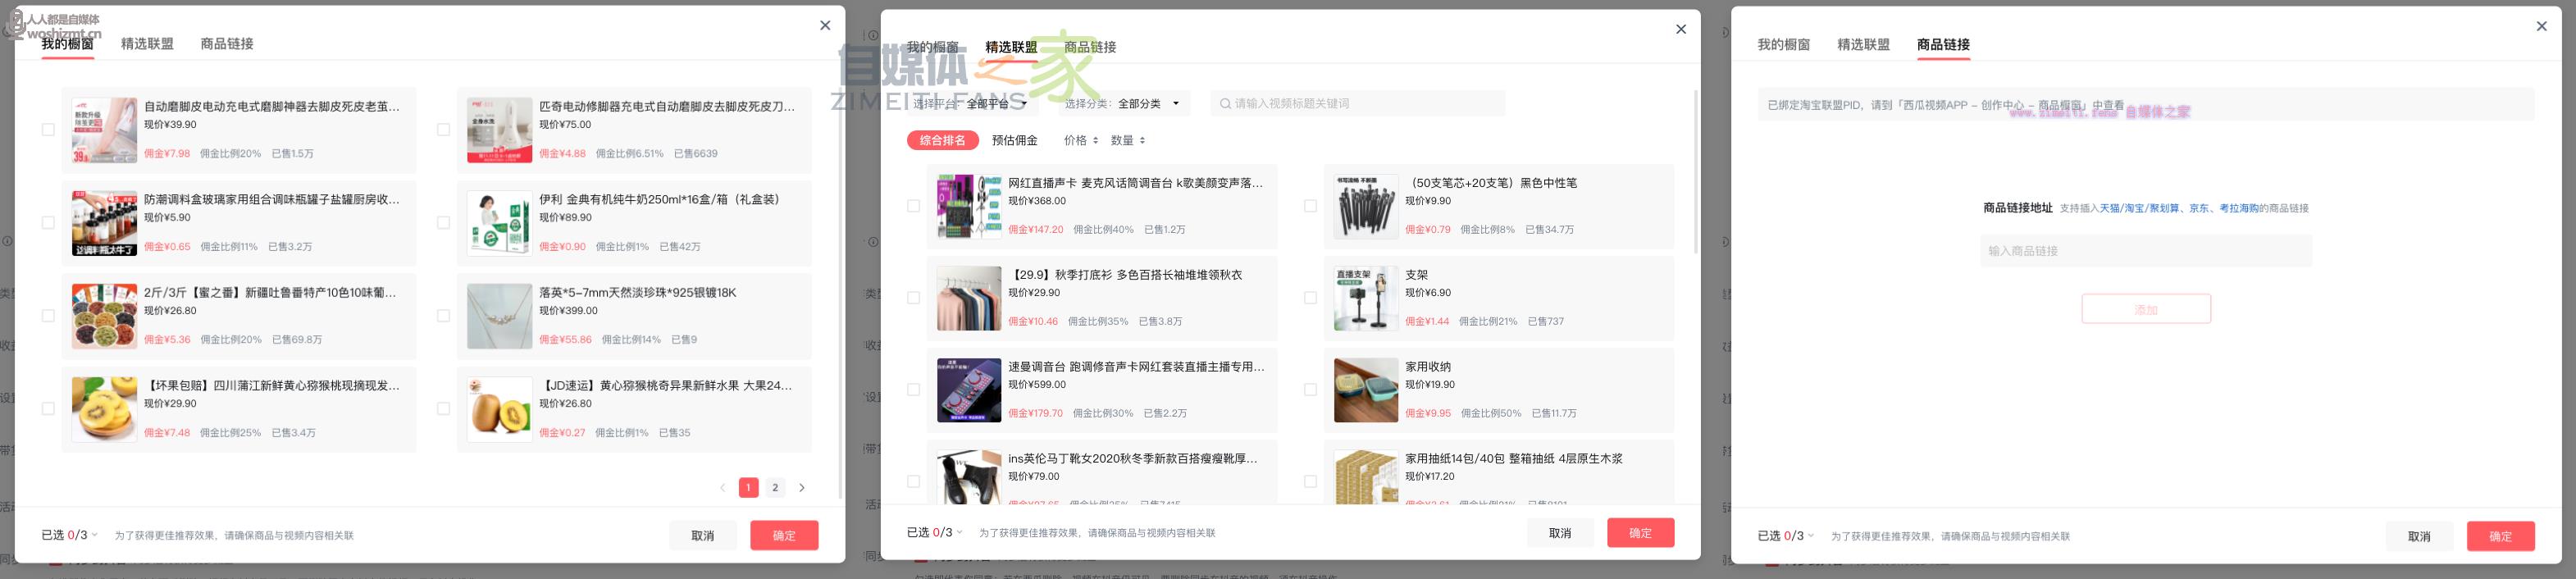Open the 伊利 金典有机纯牛奶 product thumbnail
Image resolution: width=2576 pixels, height=579 pixels.
pyautogui.click(x=499, y=223)
